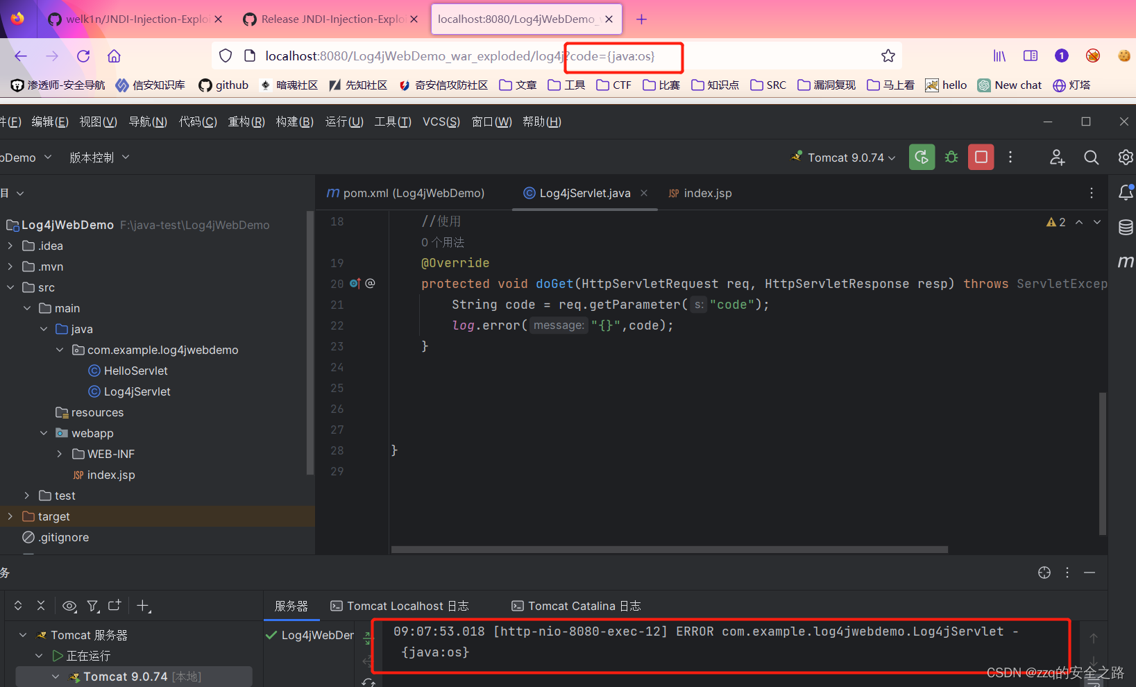The width and height of the screenshot is (1136, 687).
Task: Open Firefox home page button
Action: pyautogui.click(x=115, y=56)
